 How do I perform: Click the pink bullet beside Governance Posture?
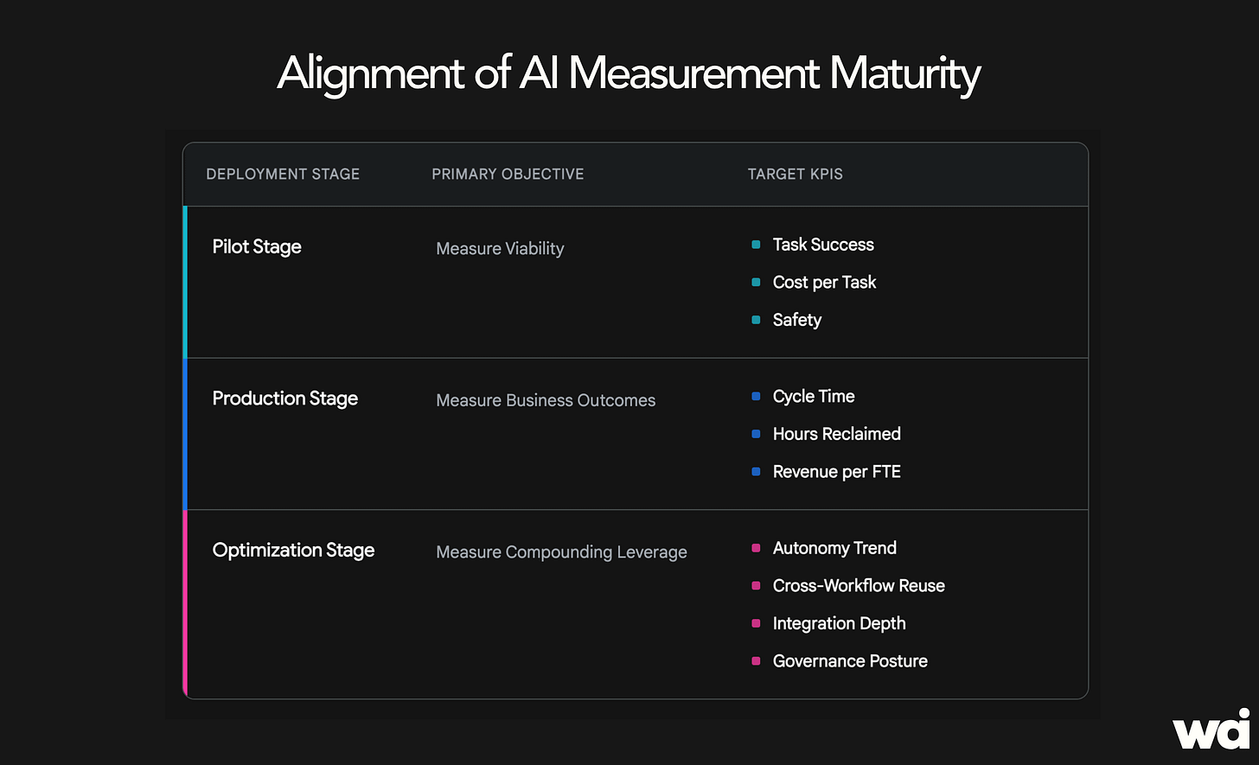pos(756,661)
